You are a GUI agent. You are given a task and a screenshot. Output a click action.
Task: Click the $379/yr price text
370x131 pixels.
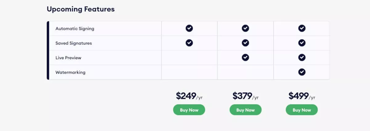tap(245, 96)
